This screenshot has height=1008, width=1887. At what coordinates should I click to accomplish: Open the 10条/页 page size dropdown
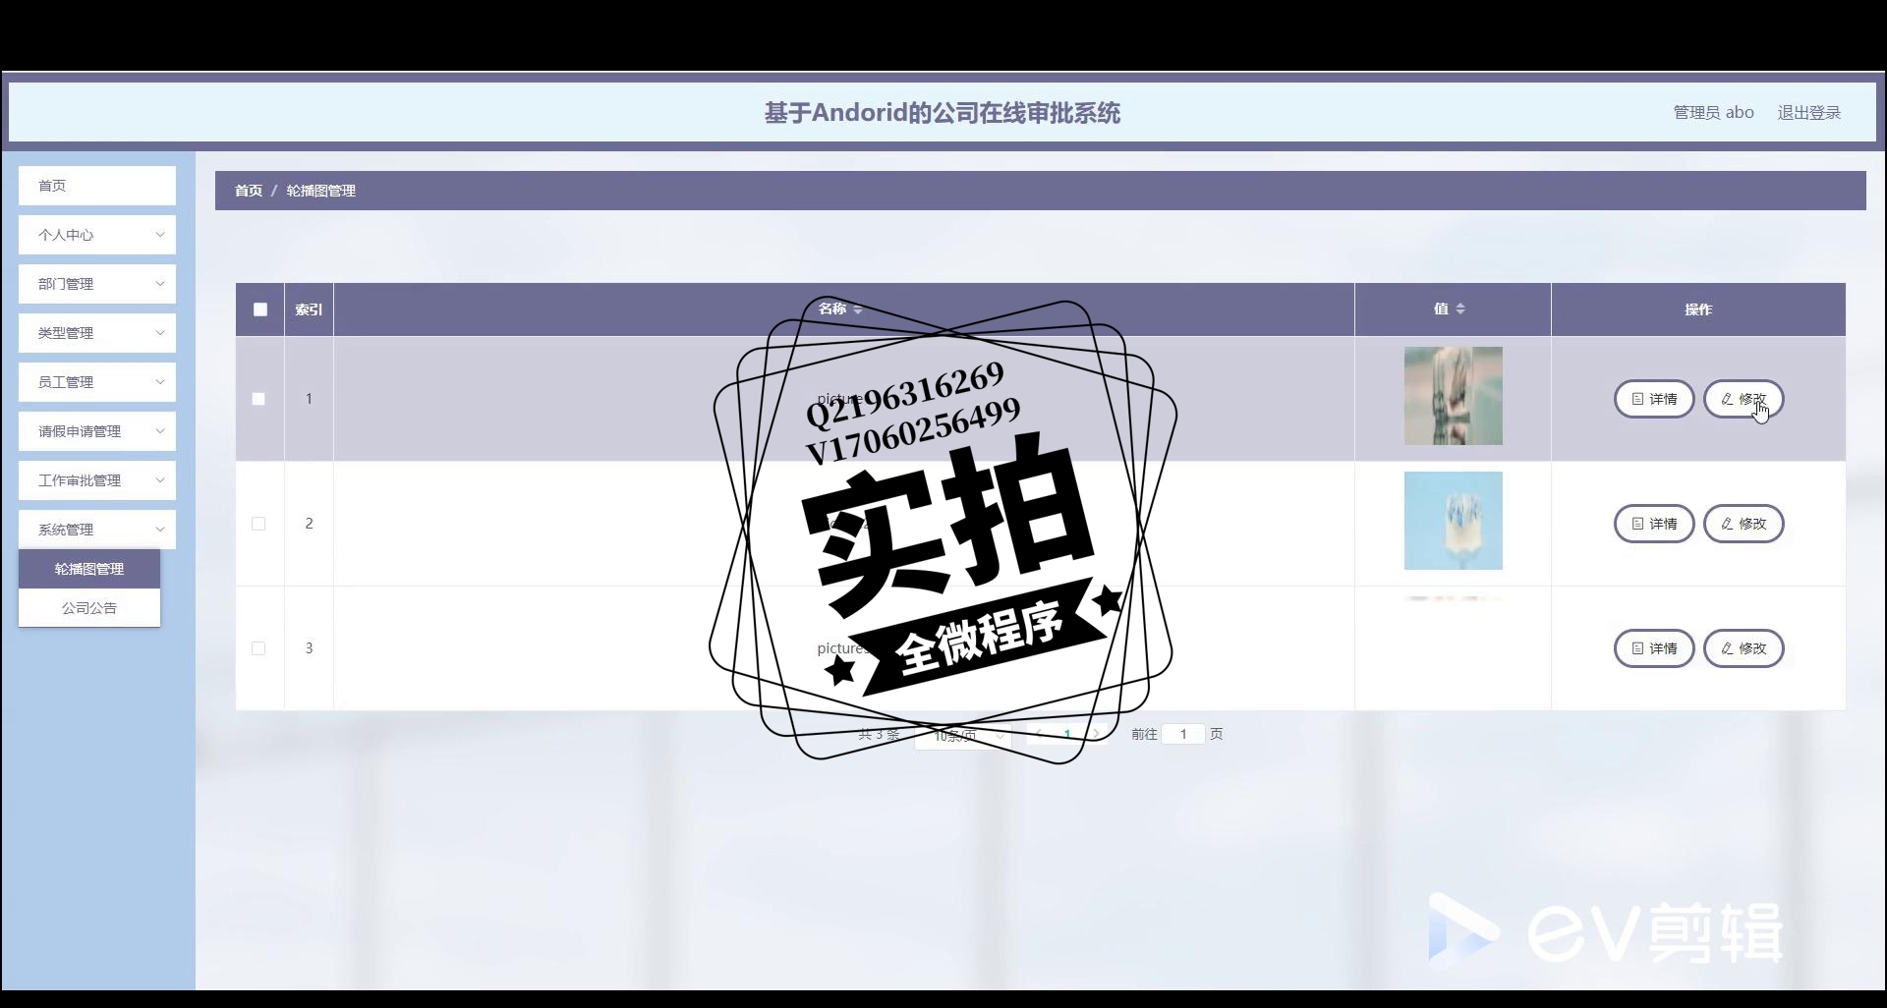[x=963, y=735]
